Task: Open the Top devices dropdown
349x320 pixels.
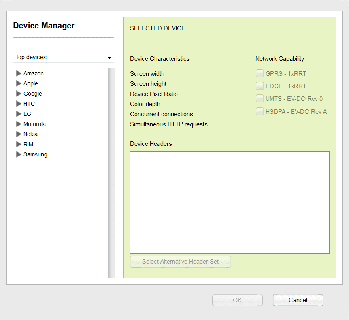Action: pos(64,58)
